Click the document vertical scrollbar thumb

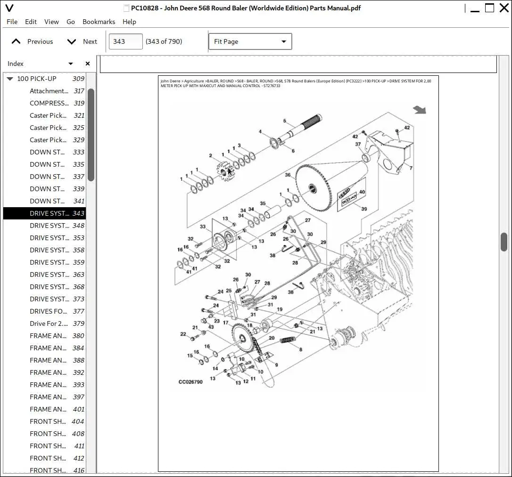[504, 242]
